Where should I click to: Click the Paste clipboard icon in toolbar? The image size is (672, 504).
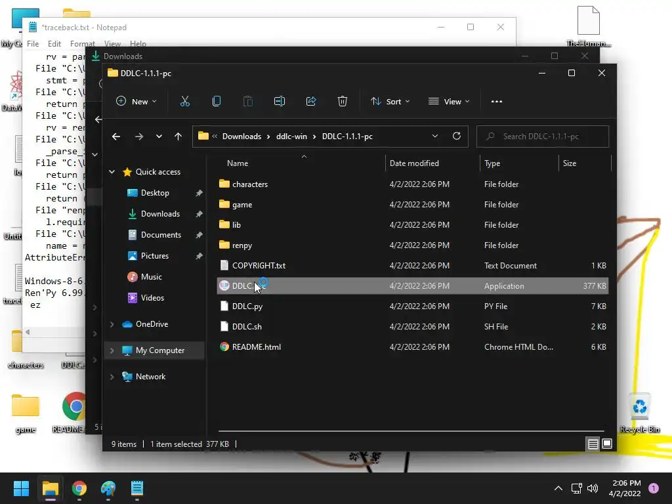click(247, 102)
